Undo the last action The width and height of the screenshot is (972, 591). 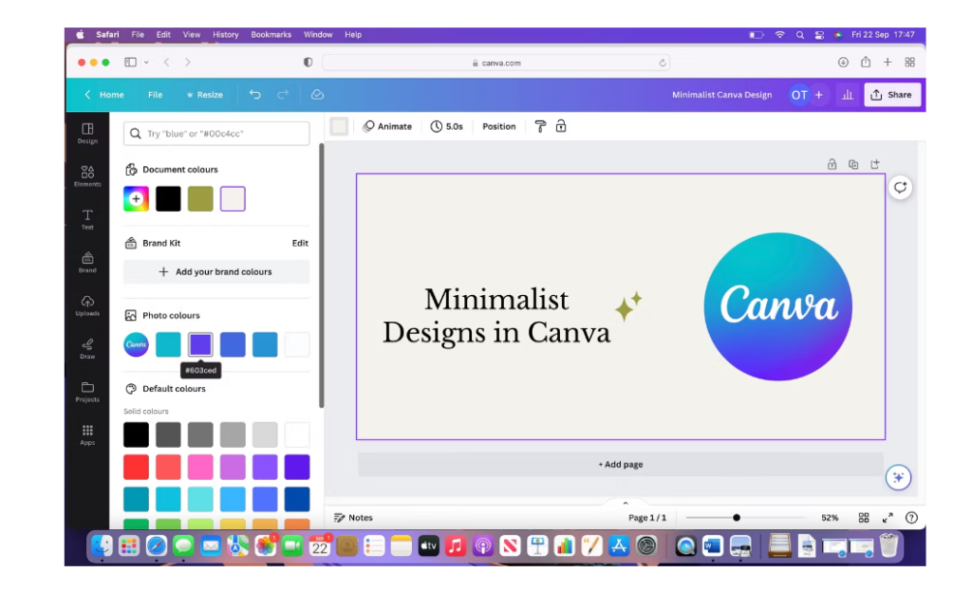coord(254,94)
